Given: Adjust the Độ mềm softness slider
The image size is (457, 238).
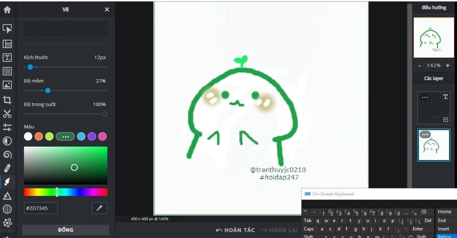Looking at the screenshot, I should (x=66, y=91).
